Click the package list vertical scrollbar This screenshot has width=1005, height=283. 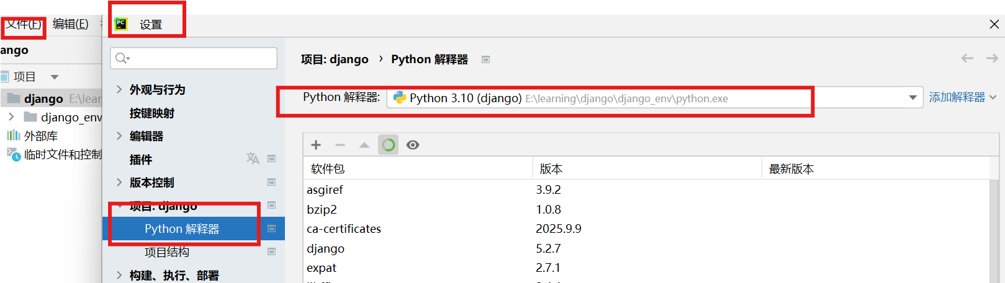pyautogui.click(x=994, y=231)
